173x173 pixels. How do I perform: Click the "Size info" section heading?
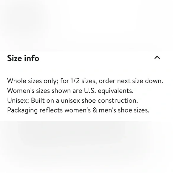23,58
